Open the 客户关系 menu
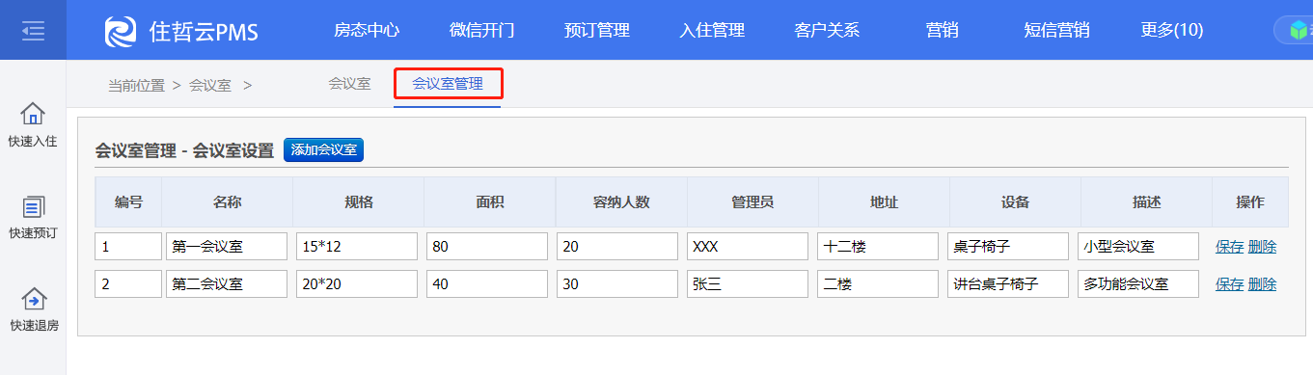Viewport: 1313px width, 375px height. click(827, 30)
